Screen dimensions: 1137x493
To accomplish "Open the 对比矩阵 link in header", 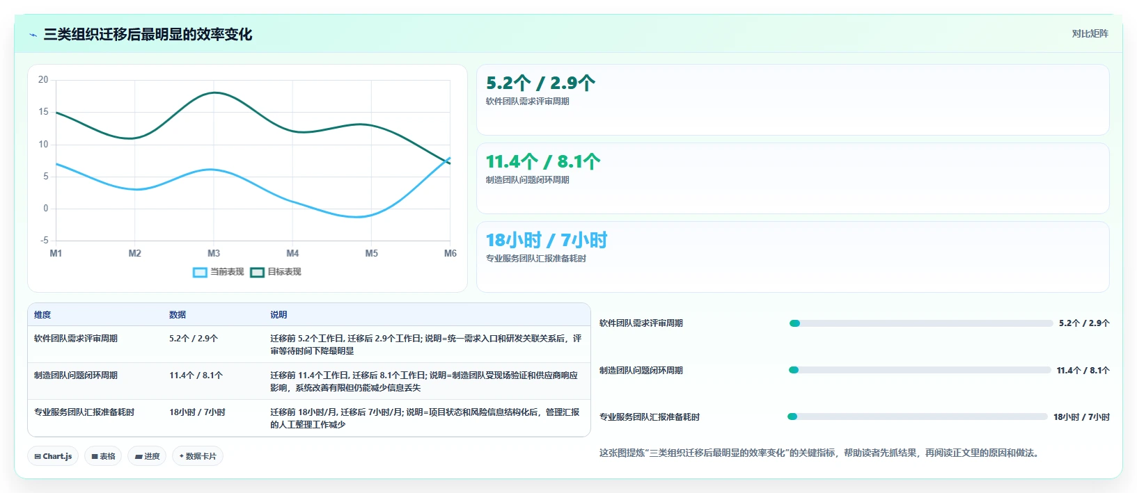I will coord(1090,33).
